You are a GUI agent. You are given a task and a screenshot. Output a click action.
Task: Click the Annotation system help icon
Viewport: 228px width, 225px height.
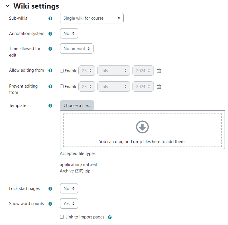[x=50, y=33]
